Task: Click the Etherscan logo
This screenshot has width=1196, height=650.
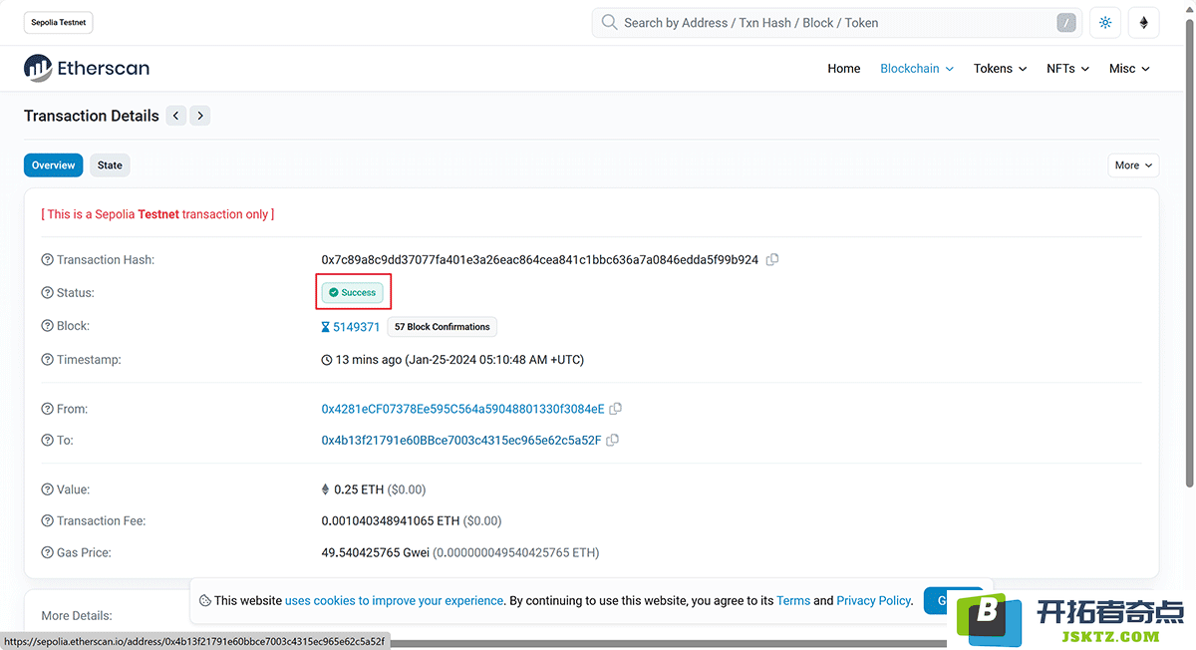Action: coord(87,69)
